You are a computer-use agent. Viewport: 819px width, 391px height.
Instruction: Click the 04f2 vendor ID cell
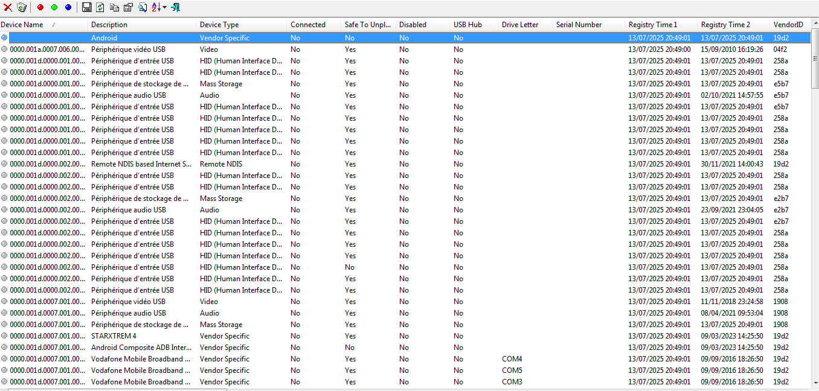pos(780,49)
